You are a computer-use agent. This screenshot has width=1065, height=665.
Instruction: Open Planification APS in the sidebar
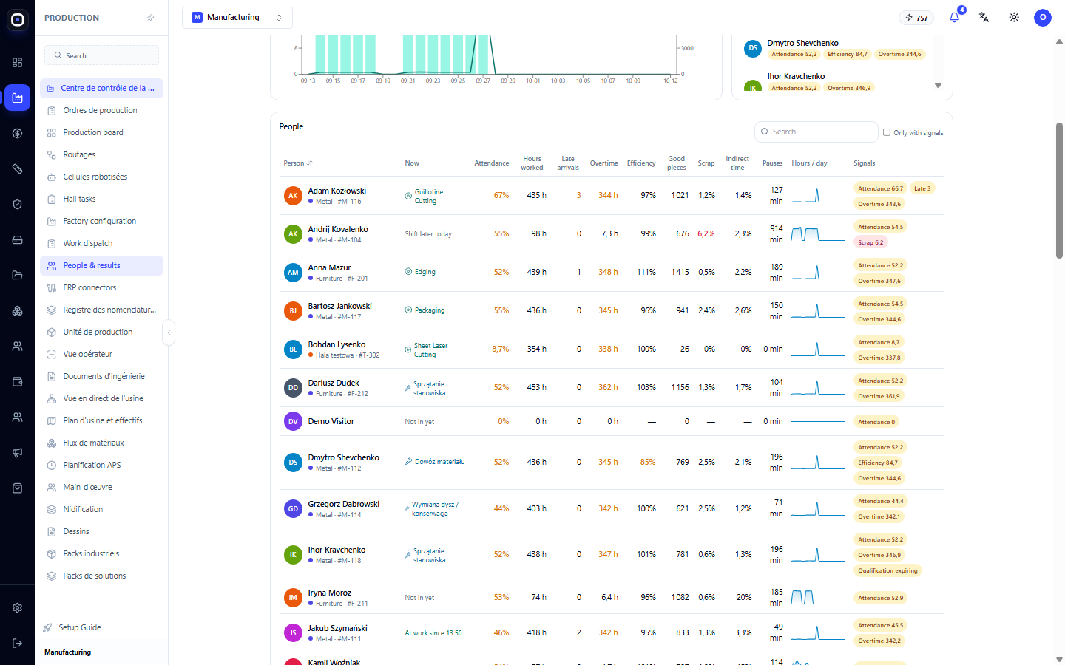click(102, 465)
